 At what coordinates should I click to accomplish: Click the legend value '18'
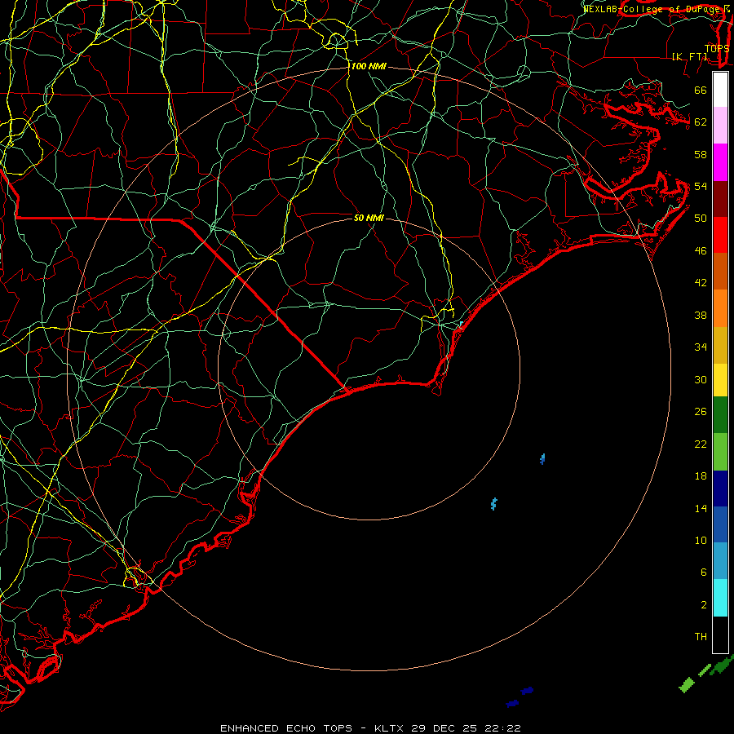pyautogui.click(x=701, y=476)
